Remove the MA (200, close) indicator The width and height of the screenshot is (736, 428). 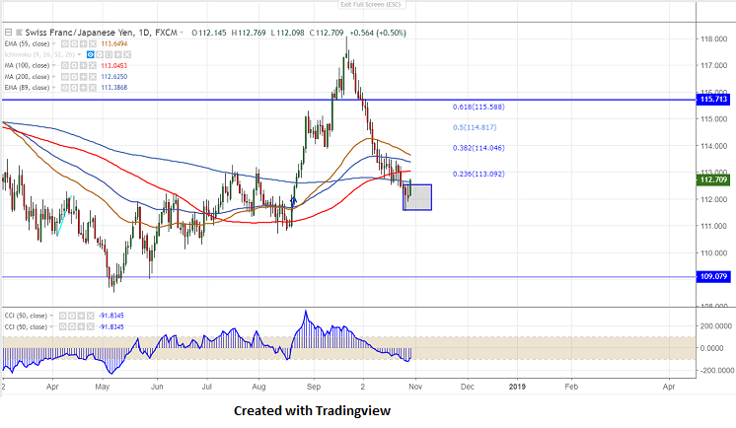93,77
